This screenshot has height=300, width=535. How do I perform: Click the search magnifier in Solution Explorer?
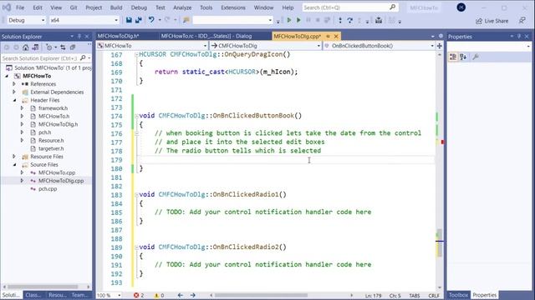click(x=83, y=58)
